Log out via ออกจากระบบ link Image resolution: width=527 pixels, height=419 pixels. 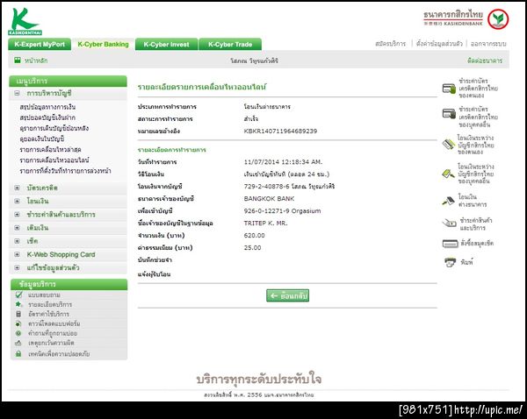[488, 44]
